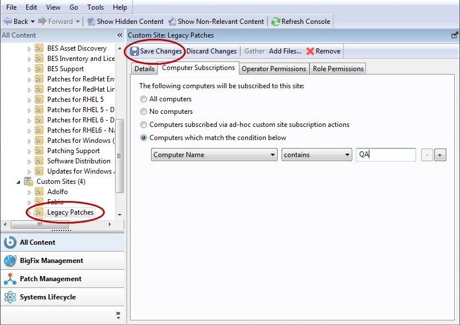Click the Show Hidden Content icon
Viewport: 460px width, 325px height.
(91, 22)
